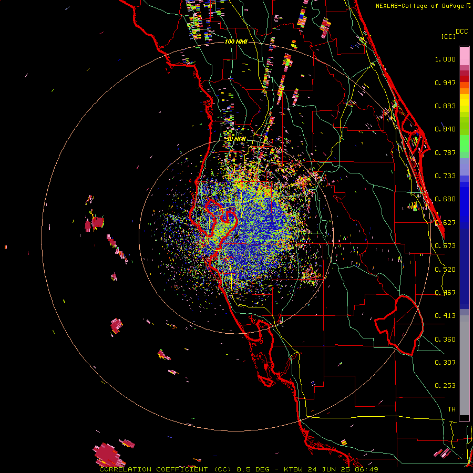This screenshot has height=473, width=473.
Task: Click the 0.573 color scale value
Action: 445,246
